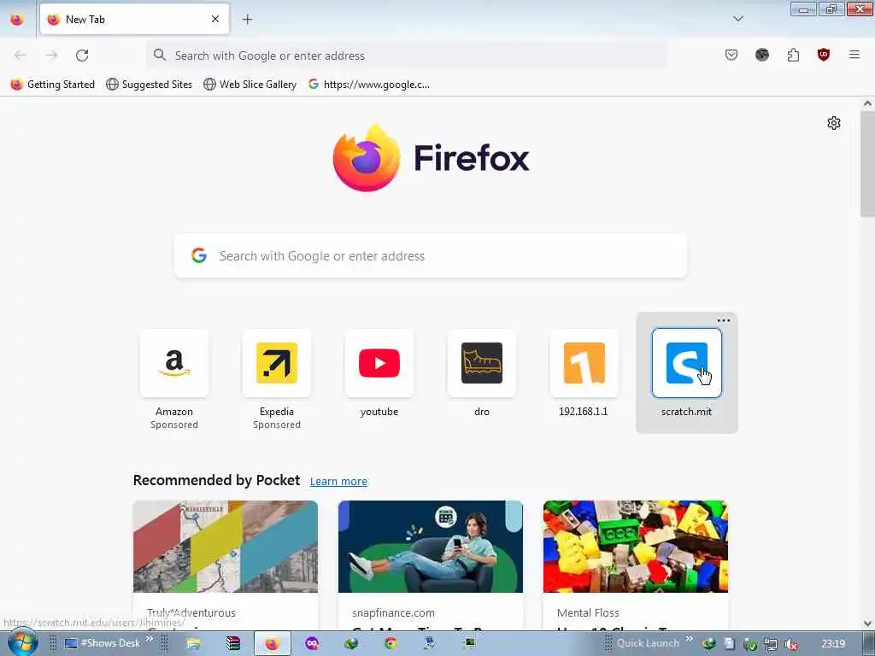Click the Forward navigation arrow
Viewport: 875px width, 656px height.
[x=51, y=56]
